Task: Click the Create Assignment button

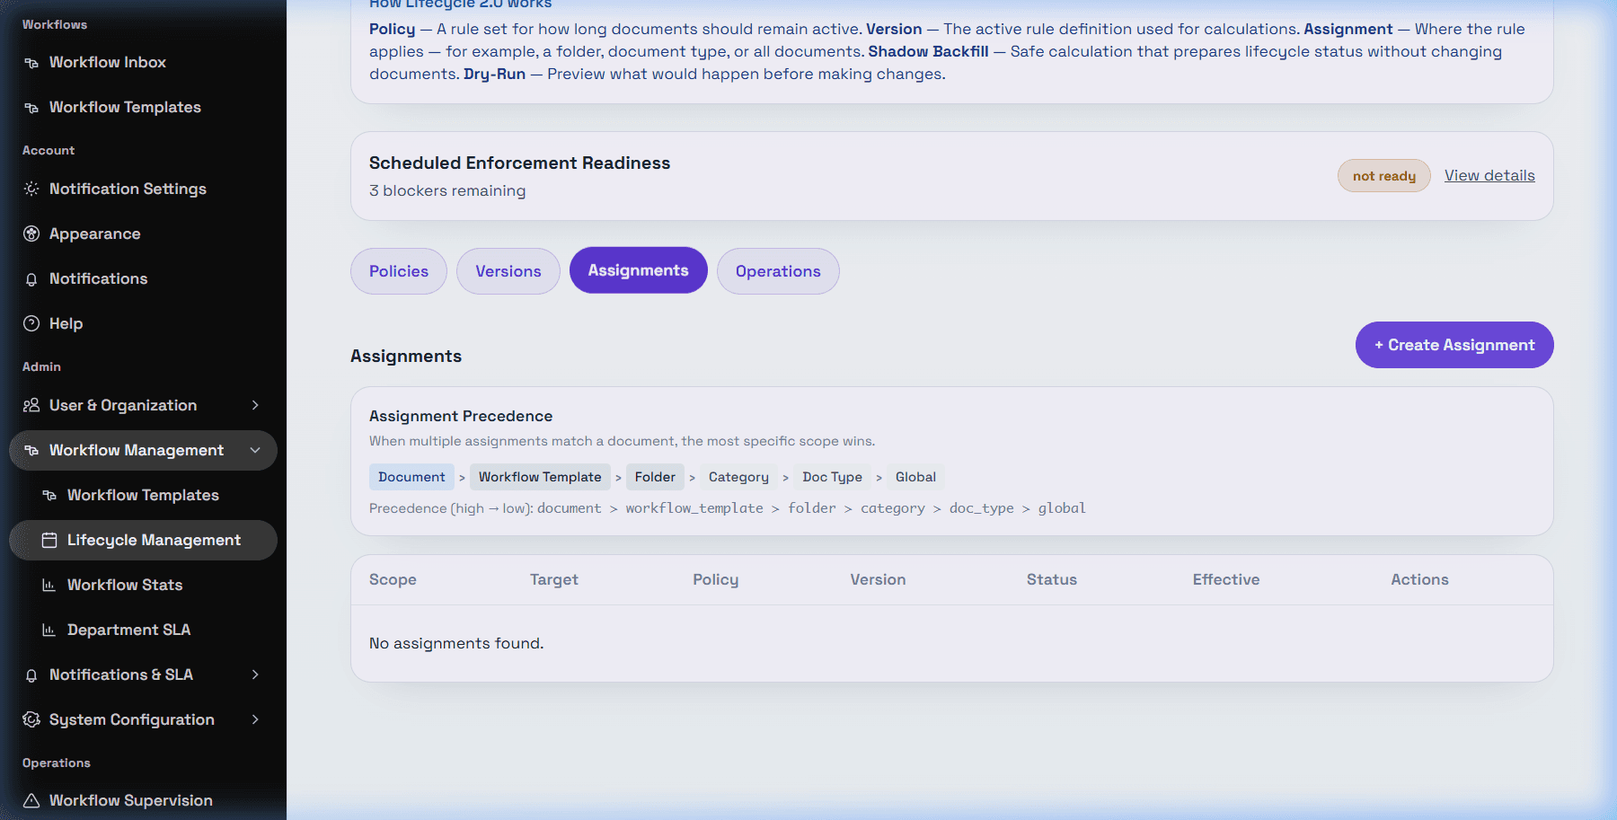Action: click(1454, 345)
